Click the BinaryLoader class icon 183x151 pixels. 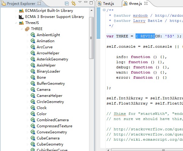(33, 71)
